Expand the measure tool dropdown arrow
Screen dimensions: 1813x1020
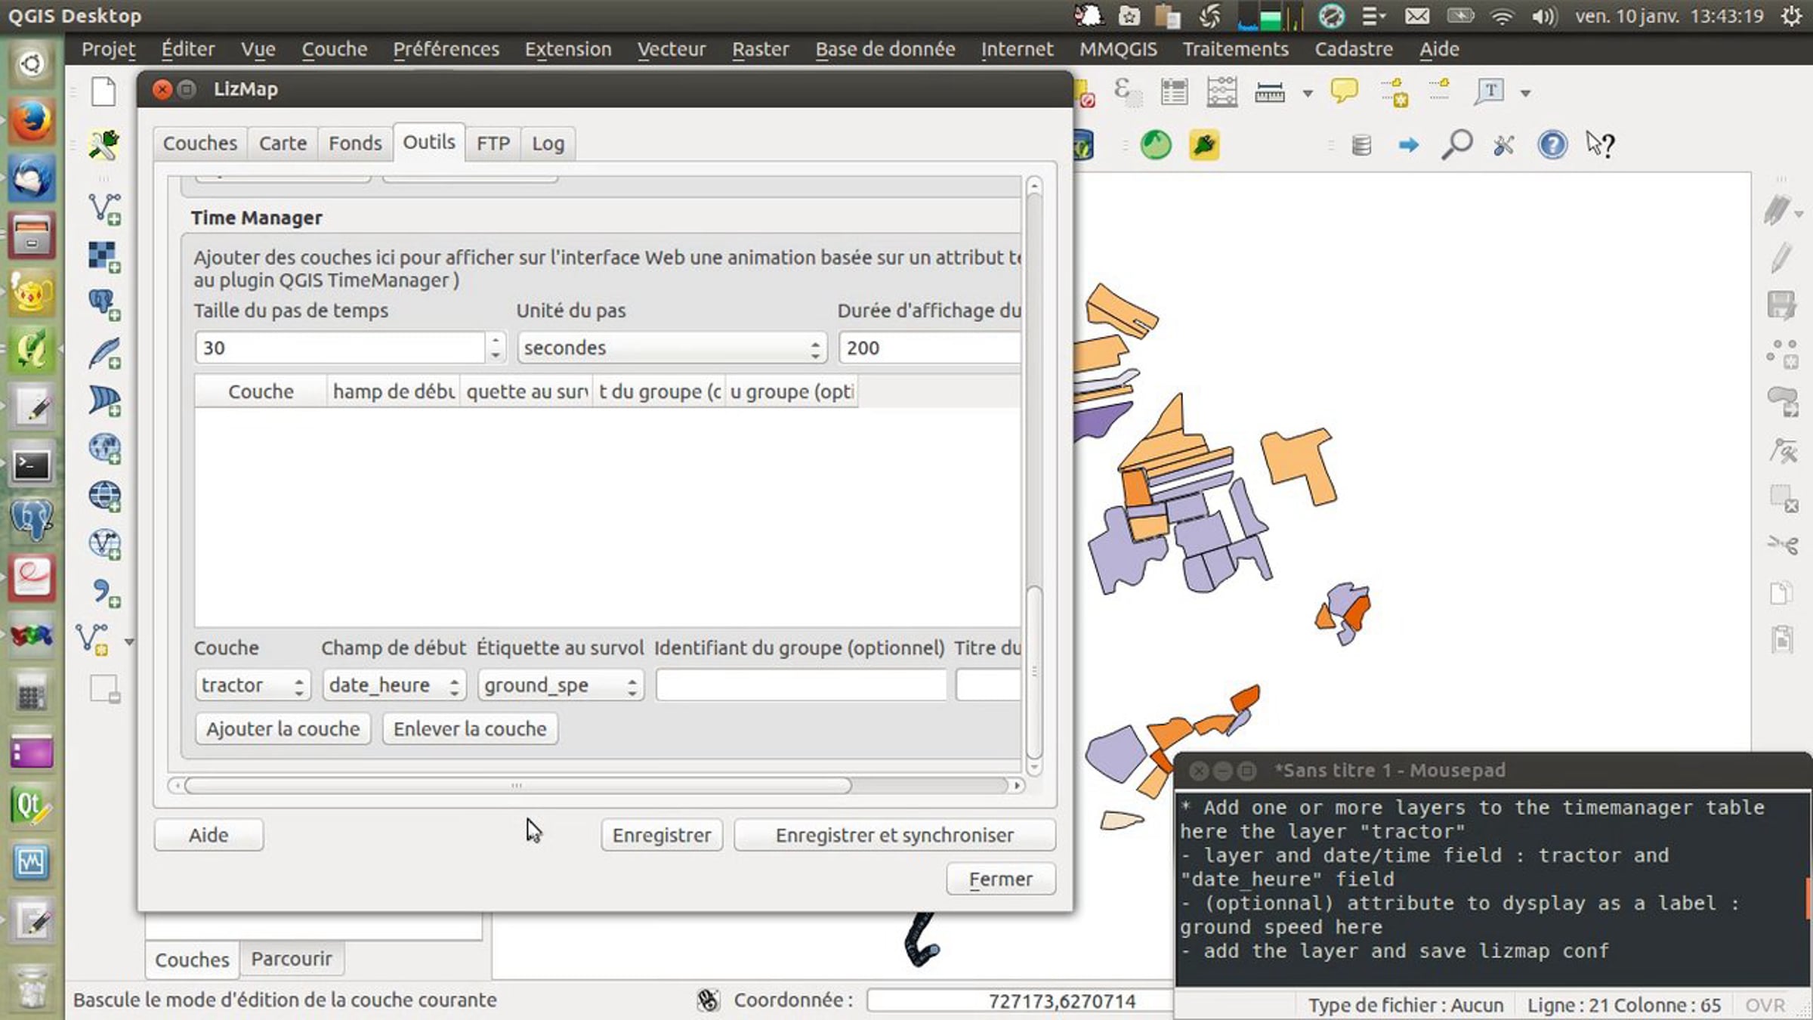[1308, 94]
